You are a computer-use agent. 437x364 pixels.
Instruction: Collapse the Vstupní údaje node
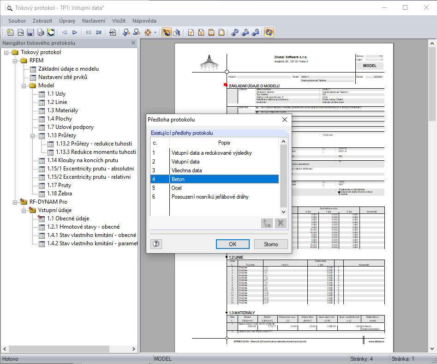coord(24,211)
